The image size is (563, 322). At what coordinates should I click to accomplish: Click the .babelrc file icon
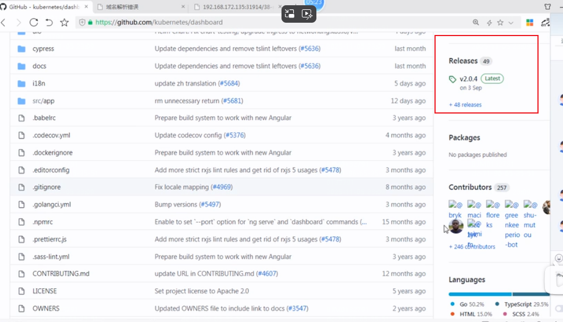tap(22, 118)
